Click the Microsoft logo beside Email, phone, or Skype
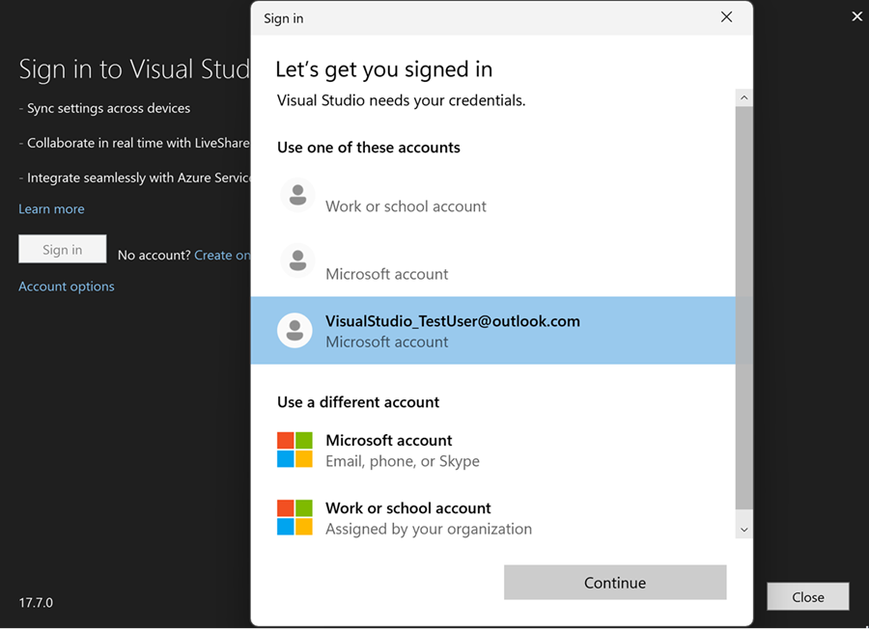The height and width of the screenshot is (629, 869). pyautogui.click(x=294, y=449)
